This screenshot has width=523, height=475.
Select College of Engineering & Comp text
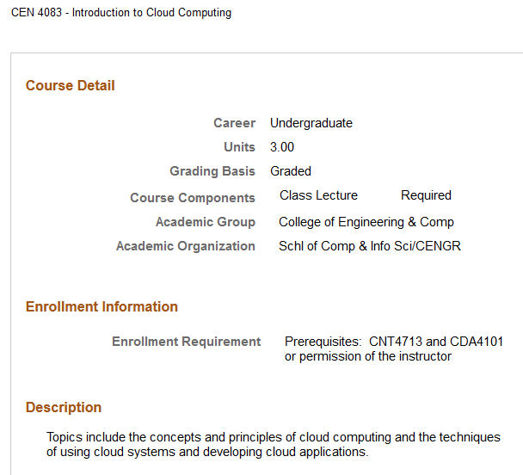coord(366,222)
